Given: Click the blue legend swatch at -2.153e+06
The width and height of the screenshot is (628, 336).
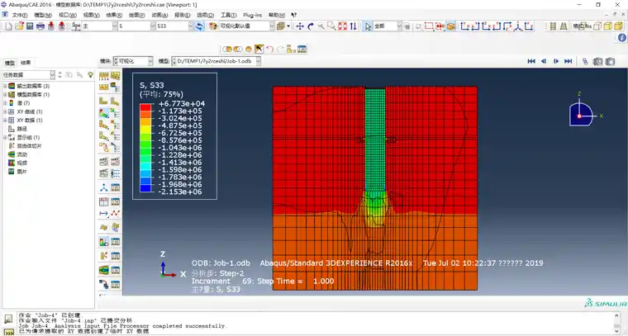Looking at the screenshot, I should pyautogui.click(x=145, y=188).
